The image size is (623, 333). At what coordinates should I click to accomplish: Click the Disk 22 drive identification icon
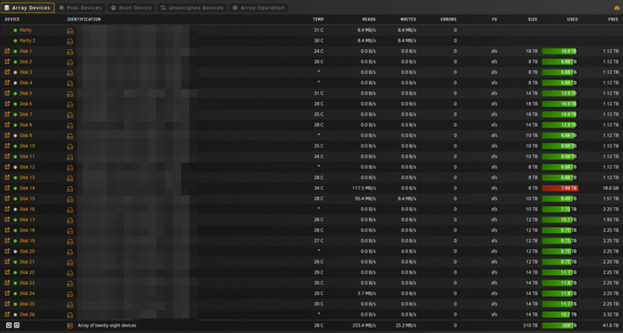[x=70, y=273]
